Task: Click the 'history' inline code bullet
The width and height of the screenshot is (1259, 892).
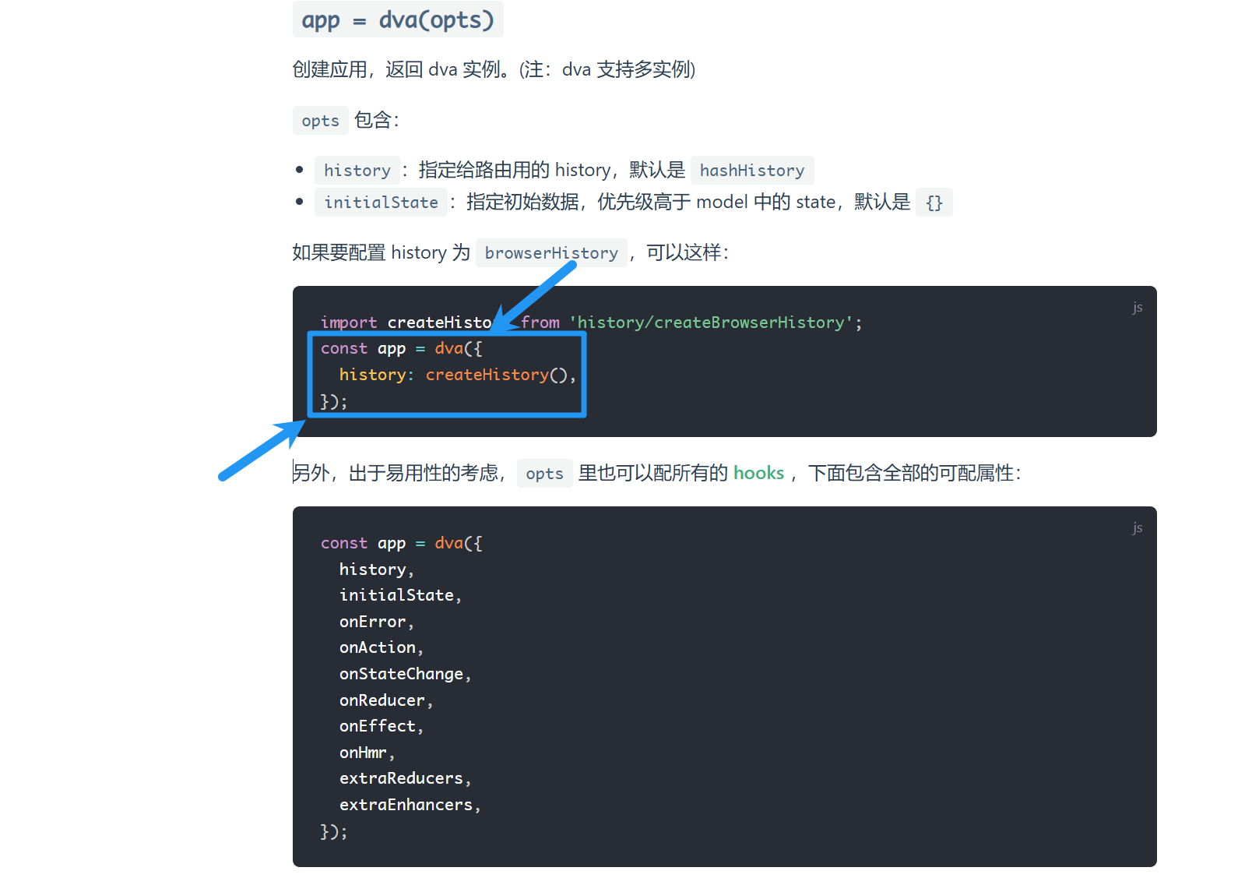Action: coord(357,170)
